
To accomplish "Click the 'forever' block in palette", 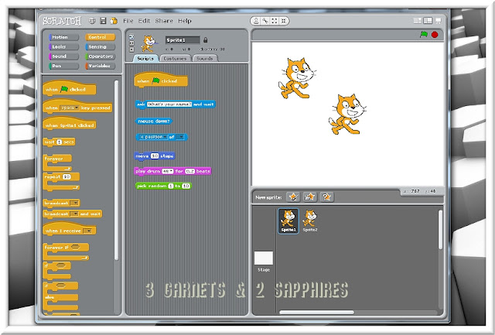I will coord(57,162).
